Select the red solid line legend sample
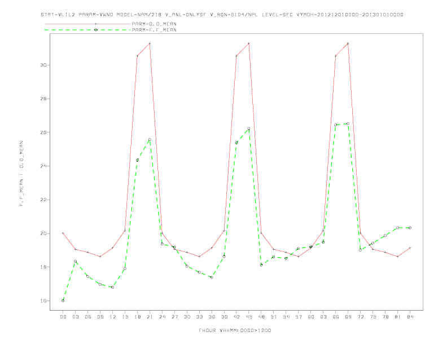 (x=87, y=24)
